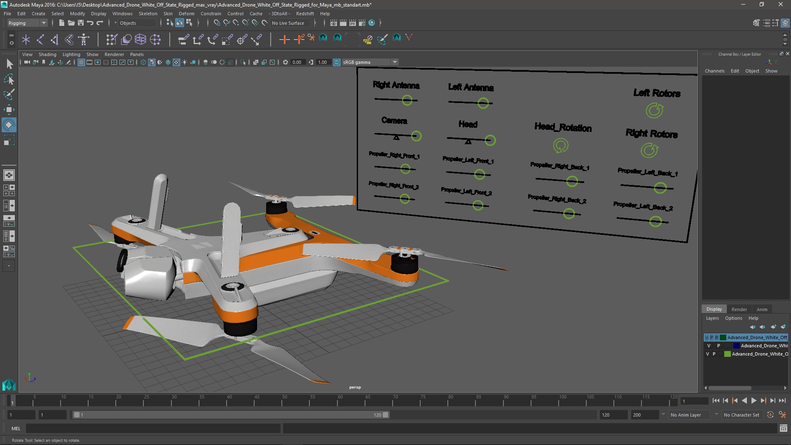
Task: Click the New Scene icon
Action: coord(61,23)
